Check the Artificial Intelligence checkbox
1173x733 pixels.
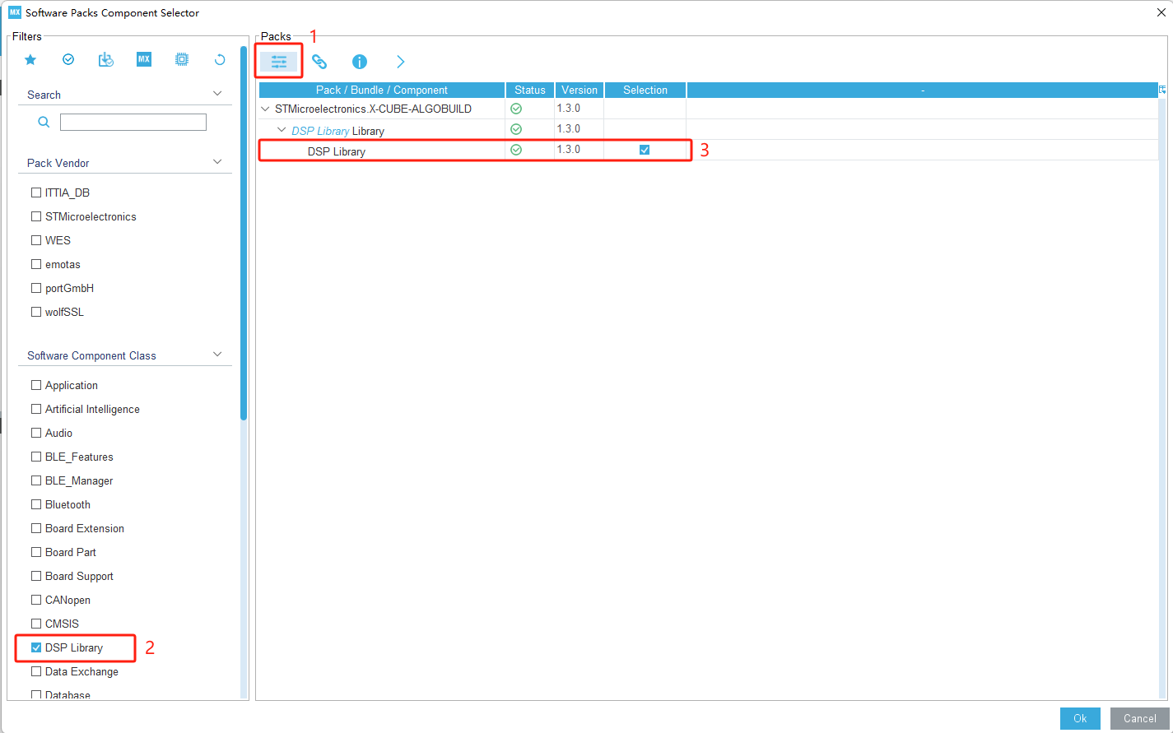pyautogui.click(x=36, y=409)
